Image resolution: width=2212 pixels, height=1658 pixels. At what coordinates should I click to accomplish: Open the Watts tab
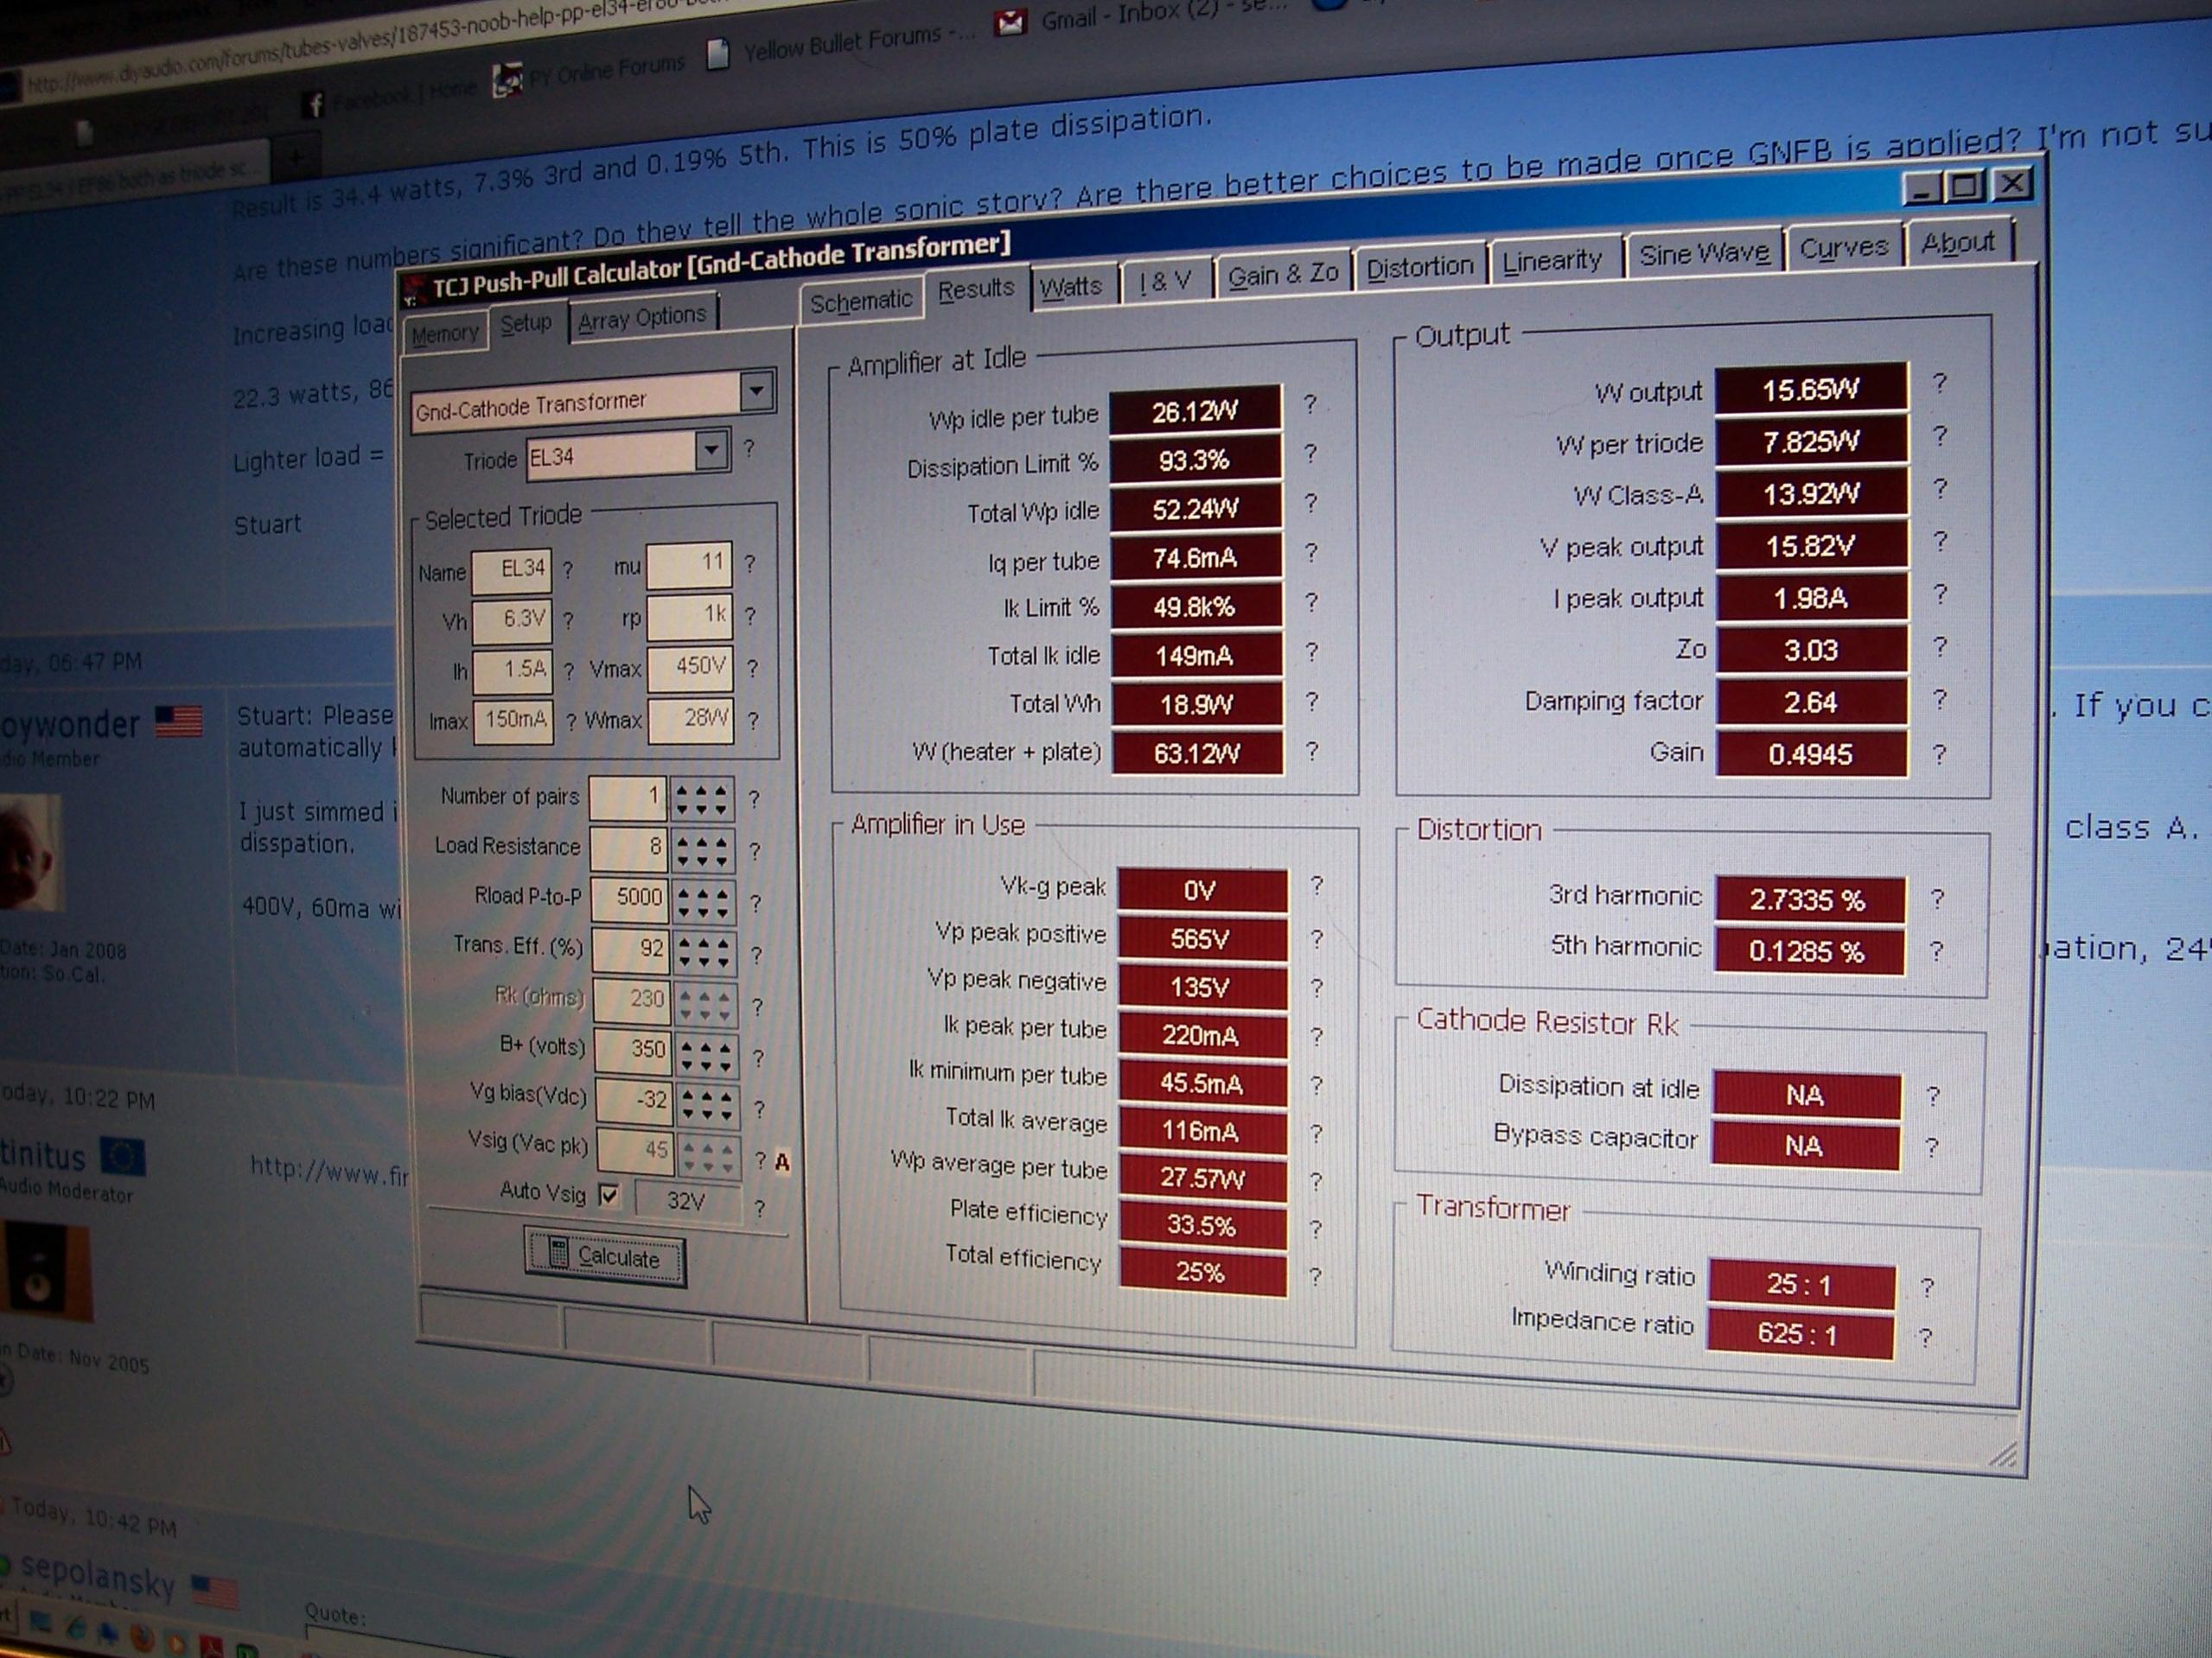(x=1070, y=288)
